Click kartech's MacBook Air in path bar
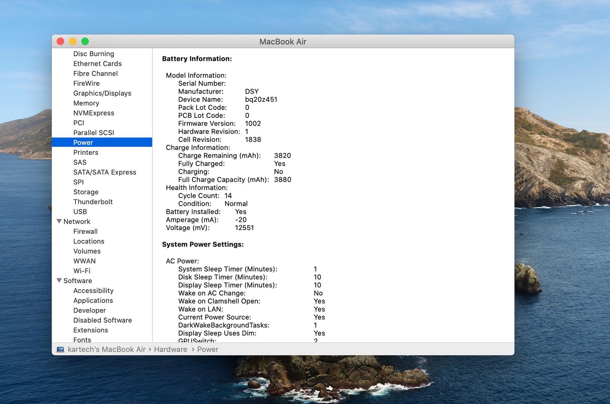The height and width of the screenshot is (404, 610). pyautogui.click(x=107, y=349)
